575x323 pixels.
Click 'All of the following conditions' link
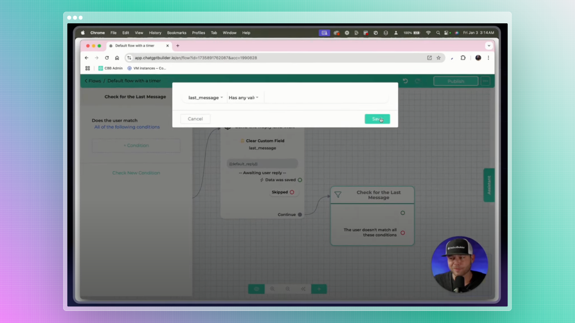127,127
